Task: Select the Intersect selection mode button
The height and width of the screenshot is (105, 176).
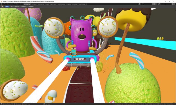Action: click(x=31, y=6)
